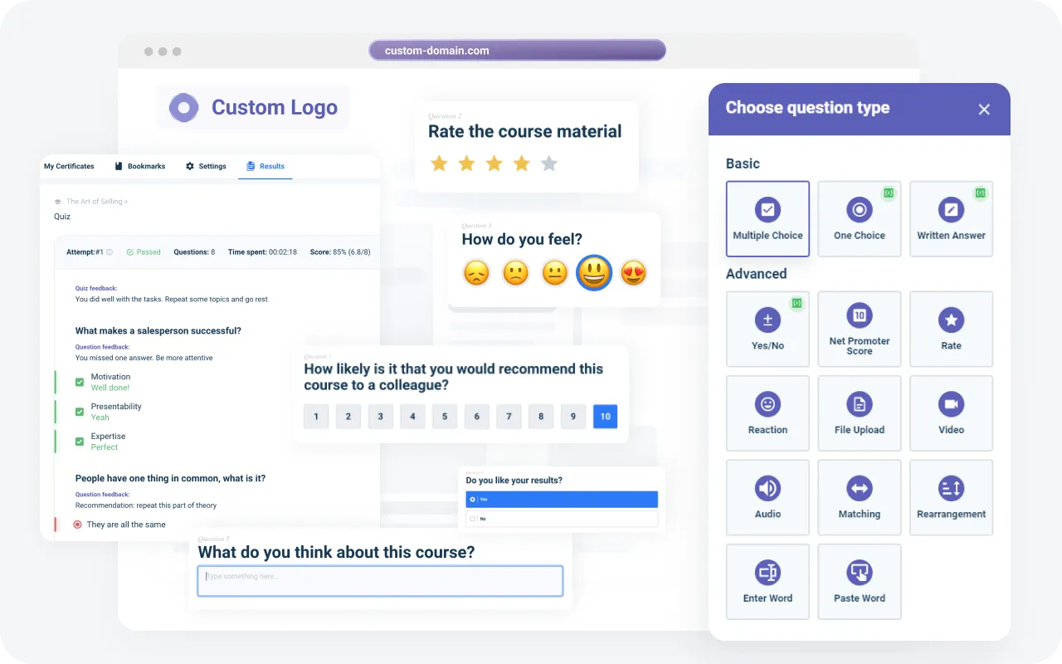Choose the One Choice question type
This screenshot has height=664, width=1062.
point(859,218)
